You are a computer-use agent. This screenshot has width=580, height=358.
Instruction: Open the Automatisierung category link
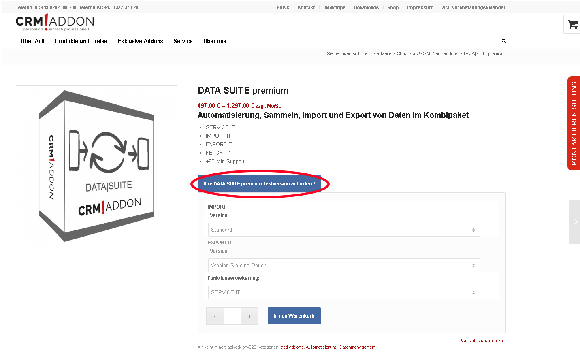[321, 347]
